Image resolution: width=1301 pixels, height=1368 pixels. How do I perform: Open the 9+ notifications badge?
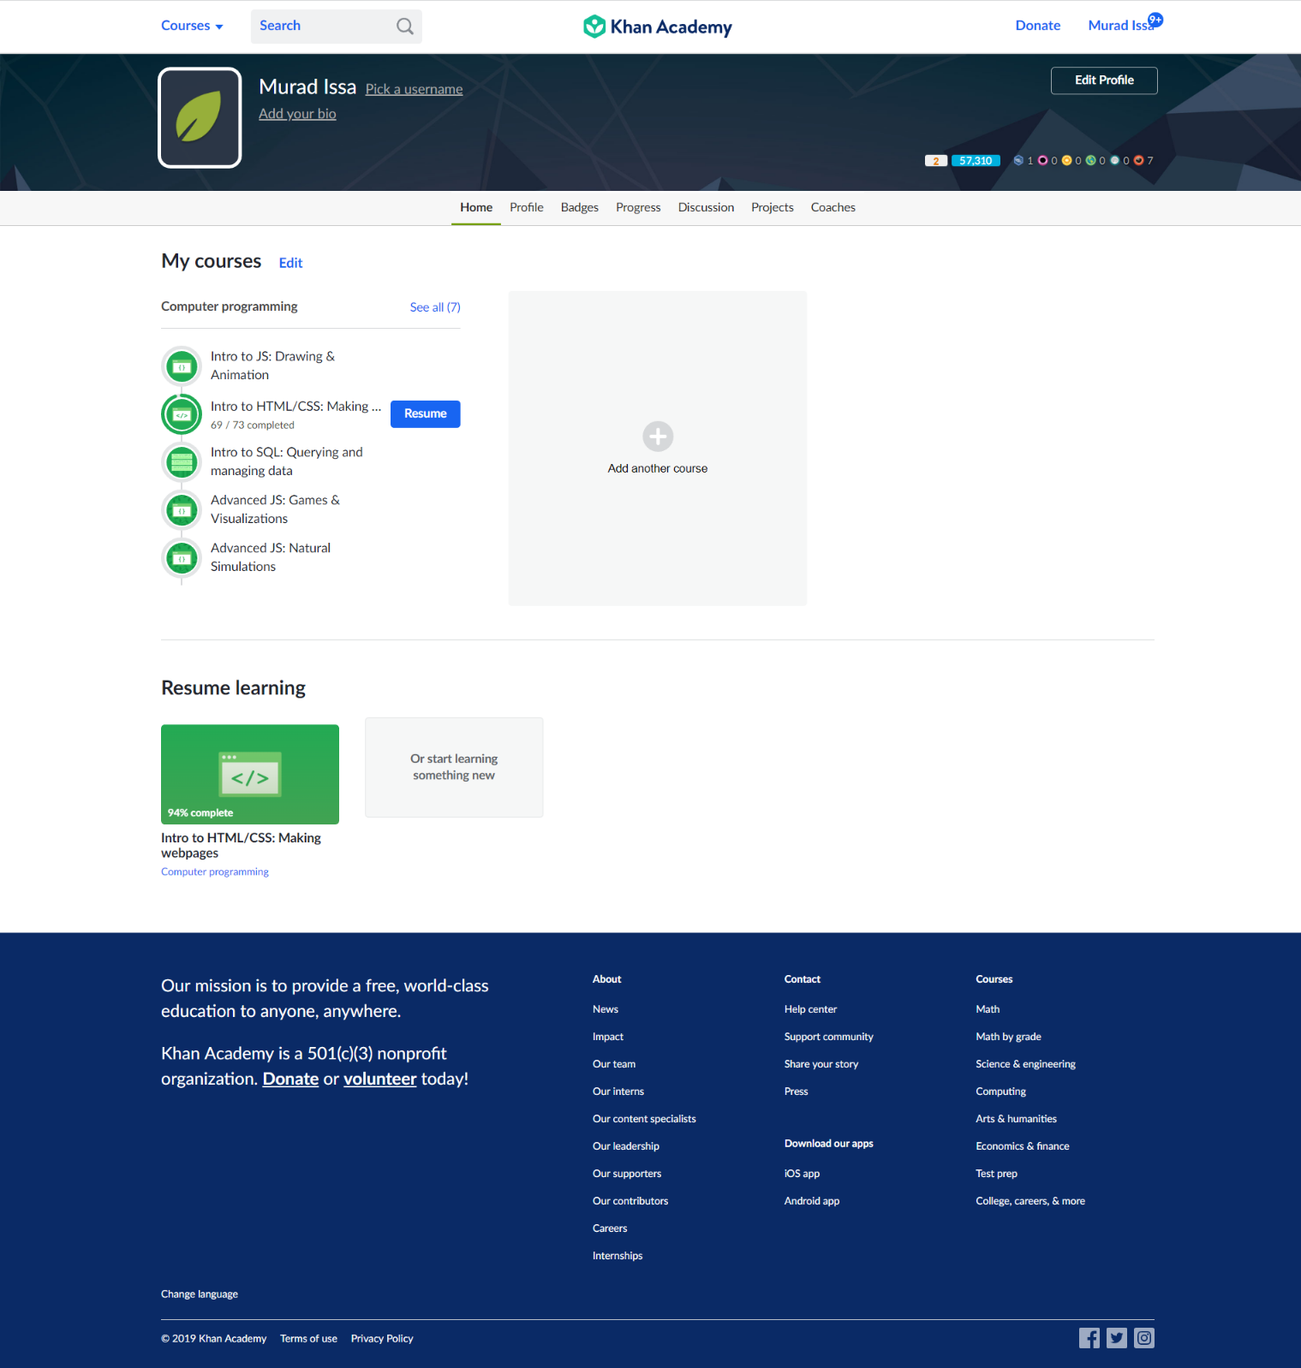tap(1155, 20)
